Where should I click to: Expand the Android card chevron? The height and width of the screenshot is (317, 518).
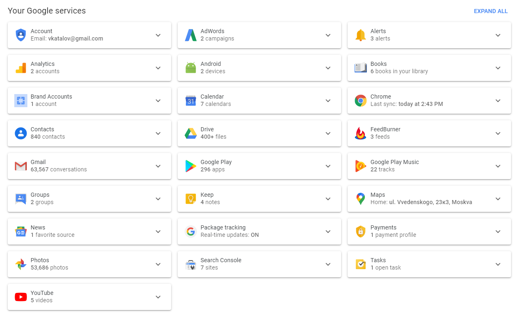click(328, 68)
